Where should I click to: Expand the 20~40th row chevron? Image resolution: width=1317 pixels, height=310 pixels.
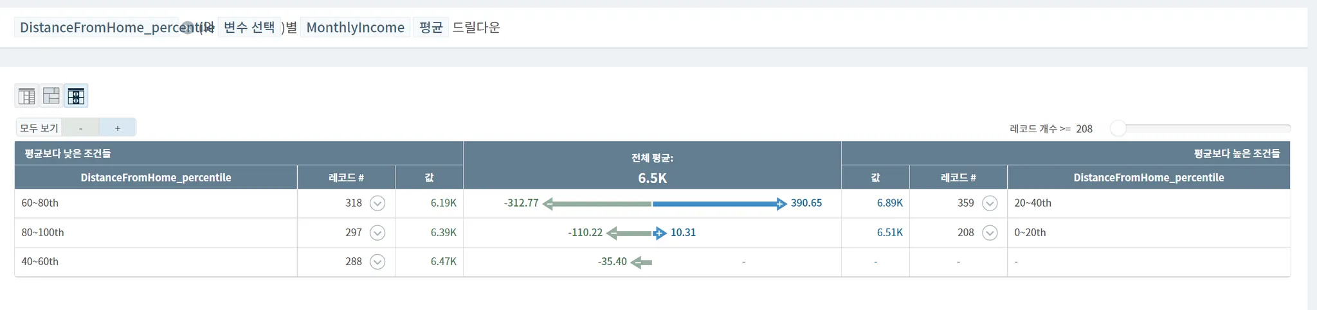click(990, 203)
